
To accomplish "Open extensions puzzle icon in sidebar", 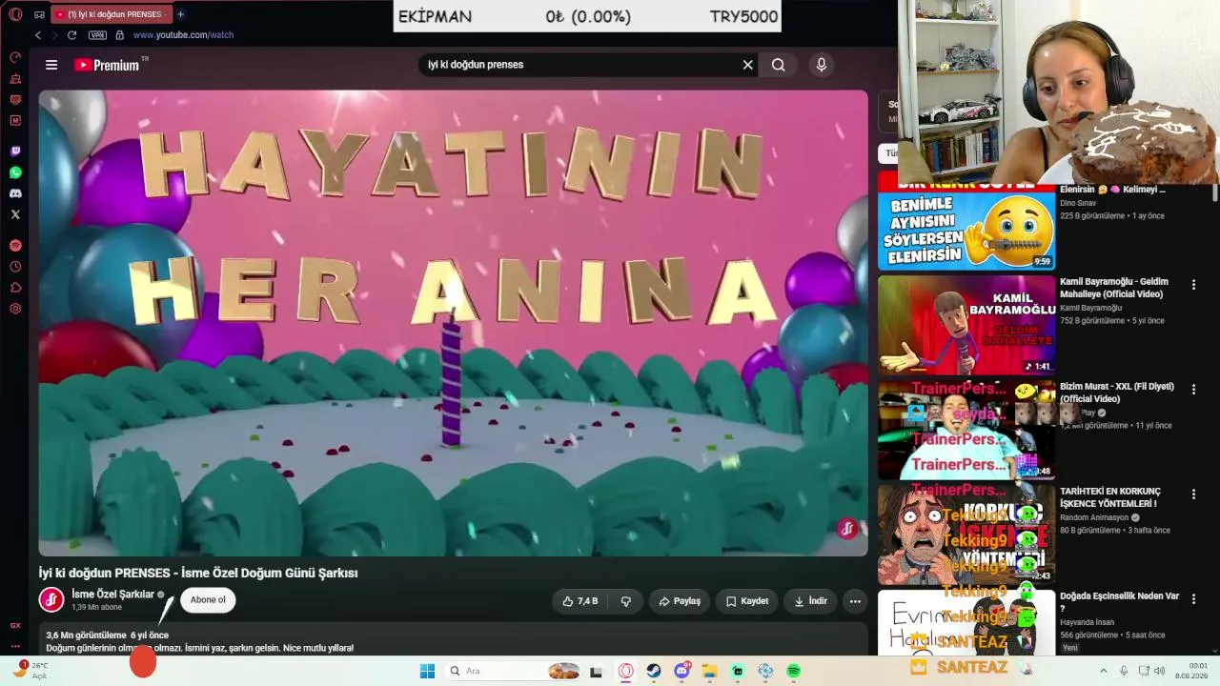I will (15, 288).
